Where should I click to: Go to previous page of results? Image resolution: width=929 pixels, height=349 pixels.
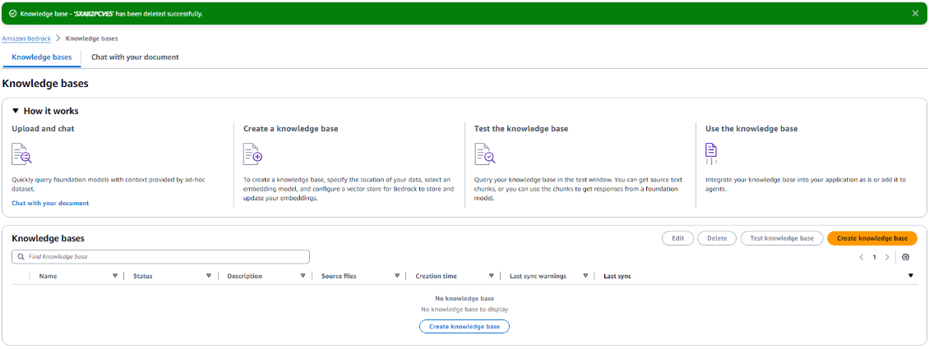(862, 257)
